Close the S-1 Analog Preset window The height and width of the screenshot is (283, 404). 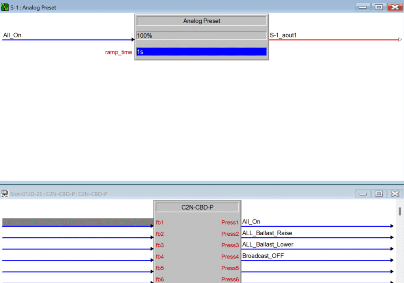(x=394, y=7)
